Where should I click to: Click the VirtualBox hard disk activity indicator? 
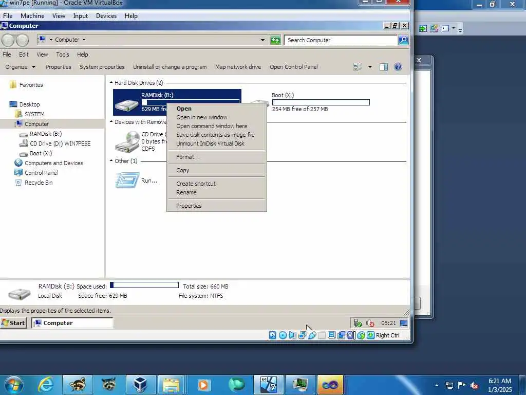pos(273,335)
